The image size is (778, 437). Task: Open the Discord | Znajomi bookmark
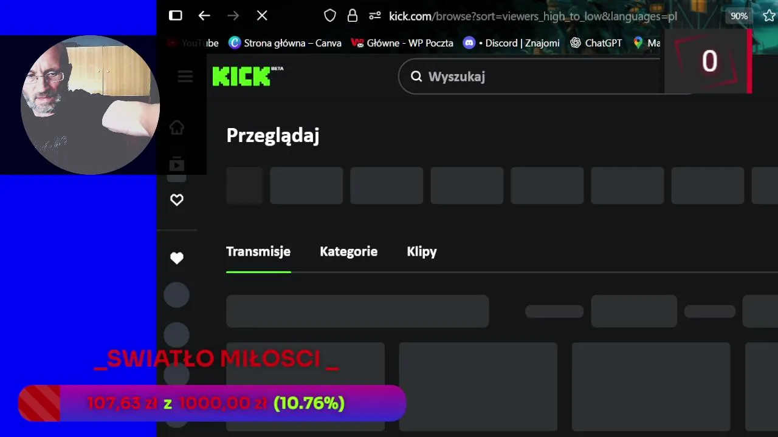511,43
